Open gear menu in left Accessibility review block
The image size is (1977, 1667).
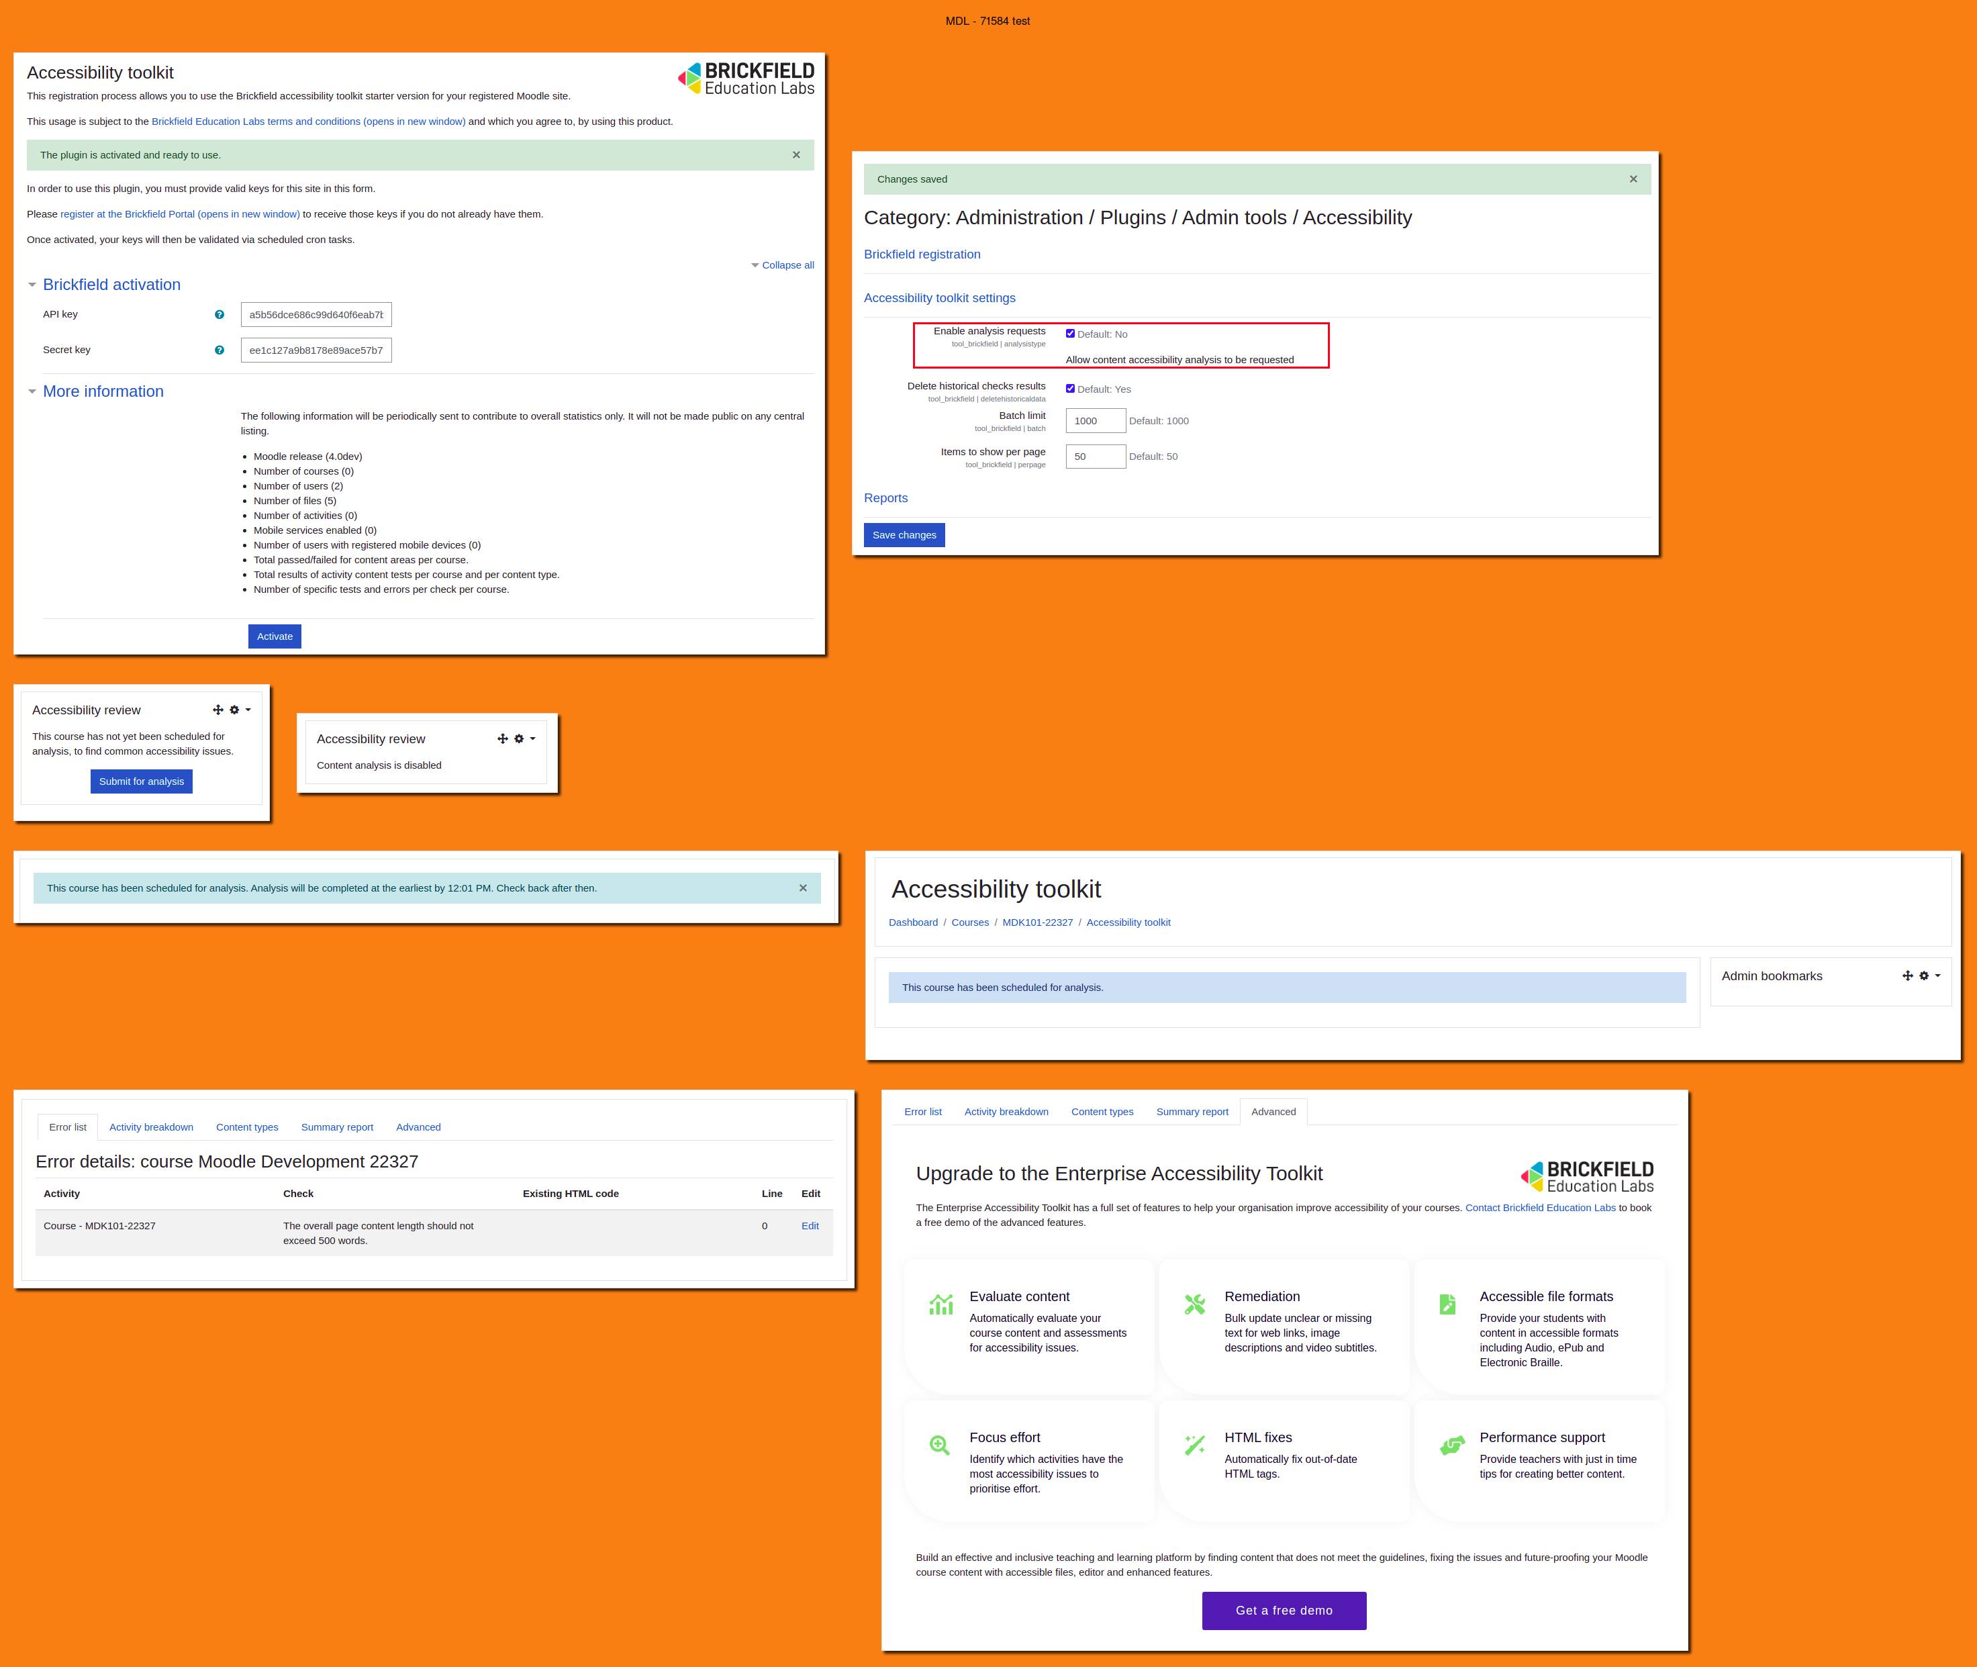(239, 710)
